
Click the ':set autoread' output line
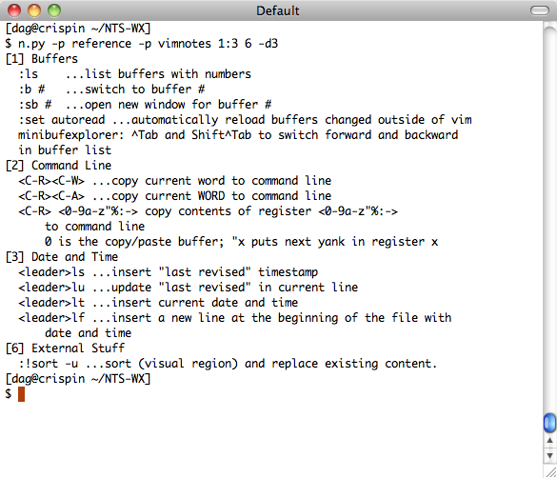click(245, 120)
